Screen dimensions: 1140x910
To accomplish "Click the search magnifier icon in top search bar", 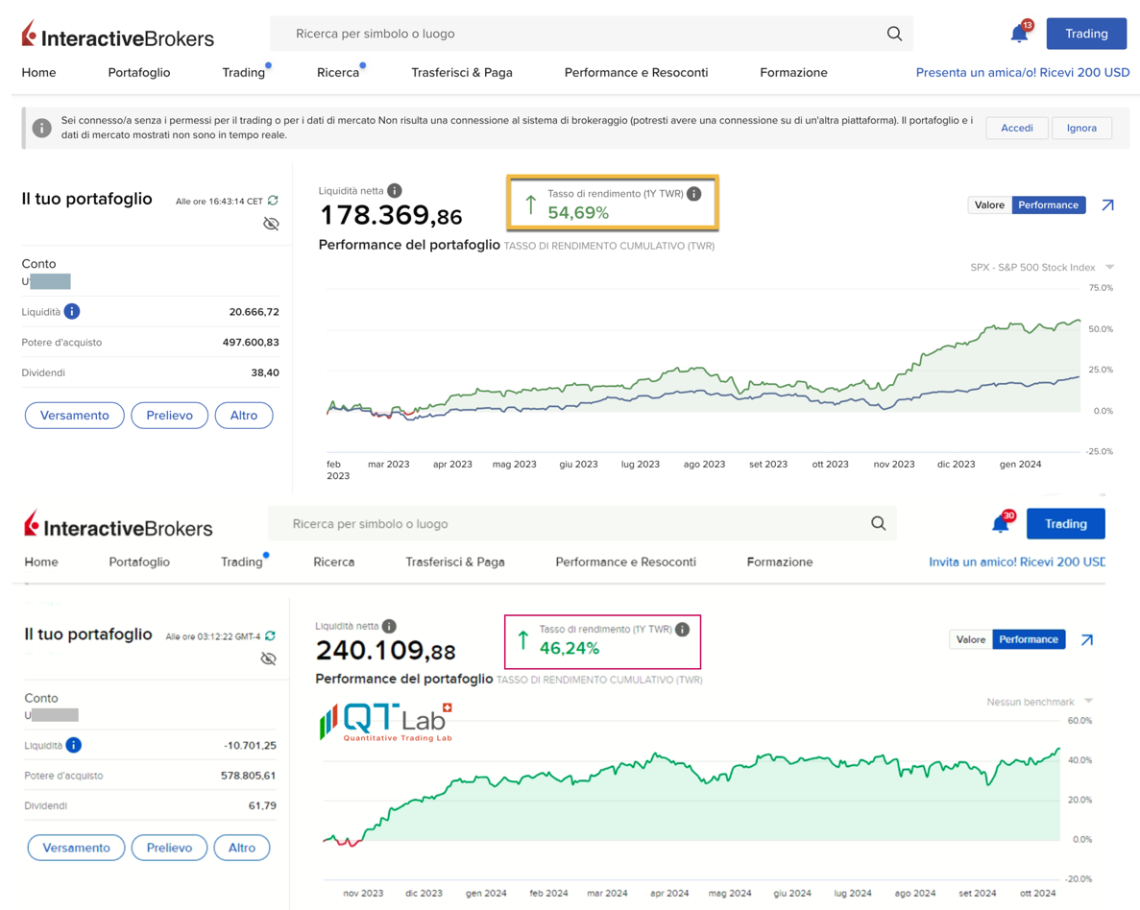I will (894, 34).
